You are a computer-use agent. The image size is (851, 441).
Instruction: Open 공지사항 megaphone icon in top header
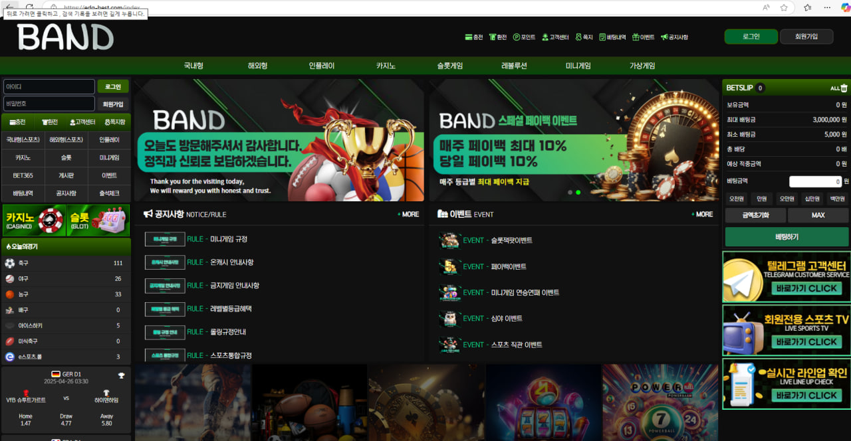(664, 37)
